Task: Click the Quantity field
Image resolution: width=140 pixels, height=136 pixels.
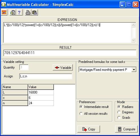Action: click(24, 67)
